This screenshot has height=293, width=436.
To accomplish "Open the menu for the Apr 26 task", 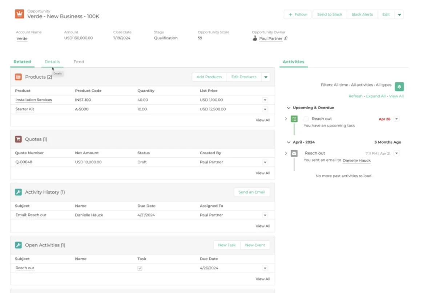I will point(396,119).
